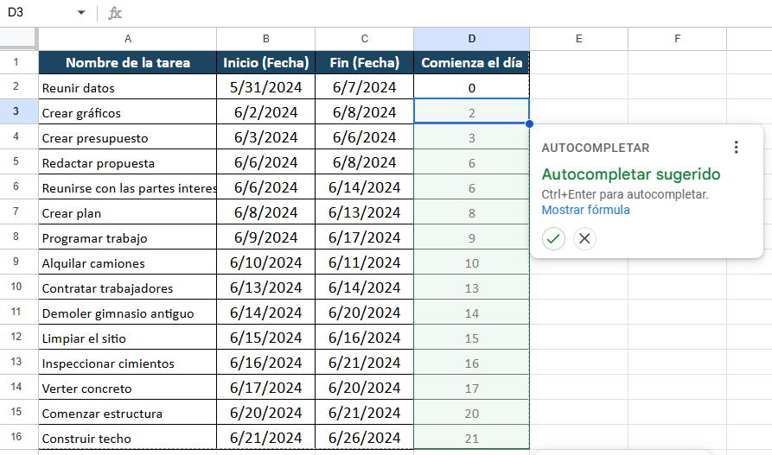772x455 pixels.
Task: Click the Mostrar fórmula link
Action: (x=585, y=210)
